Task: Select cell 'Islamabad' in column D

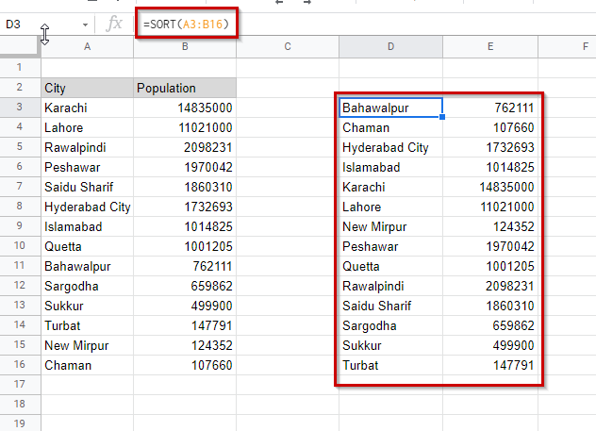Action: (x=390, y=167)
